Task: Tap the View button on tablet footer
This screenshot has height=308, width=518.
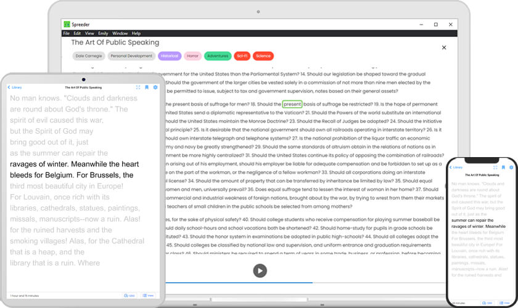Action: (148, 296)
